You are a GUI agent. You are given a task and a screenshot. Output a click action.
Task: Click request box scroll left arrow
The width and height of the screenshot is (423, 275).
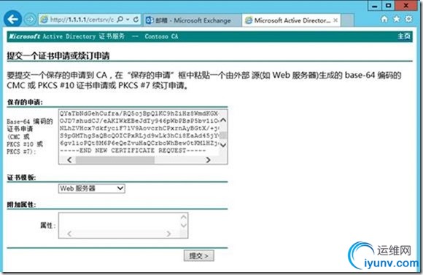[69, 160]
